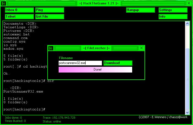Hit the Hangup button
The image size is (193, 125).
tap(140, 10)
